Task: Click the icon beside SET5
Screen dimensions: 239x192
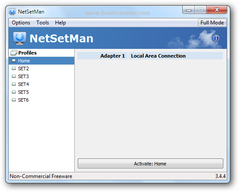Action: pyautogui.click(x=14, y=92)
